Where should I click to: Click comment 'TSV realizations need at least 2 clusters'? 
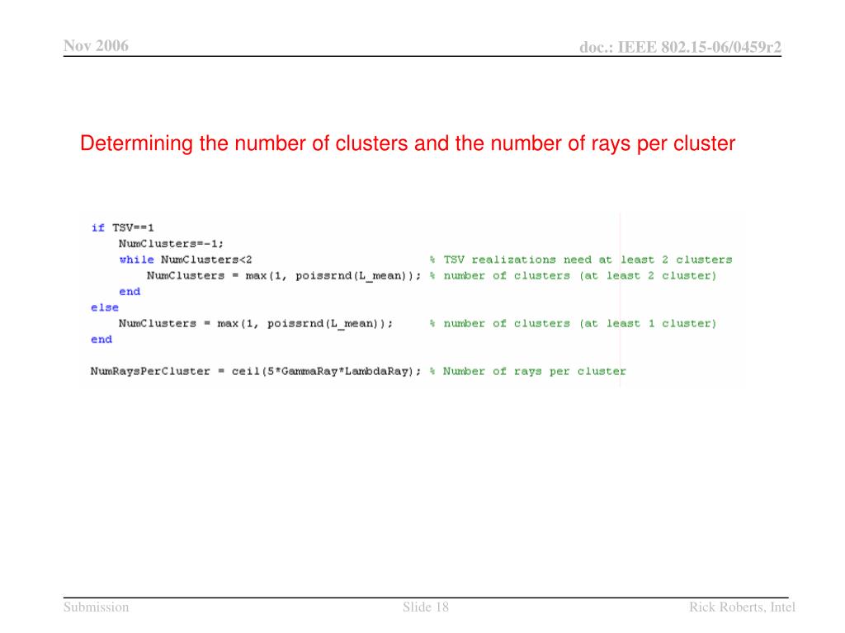pos(581,260)
